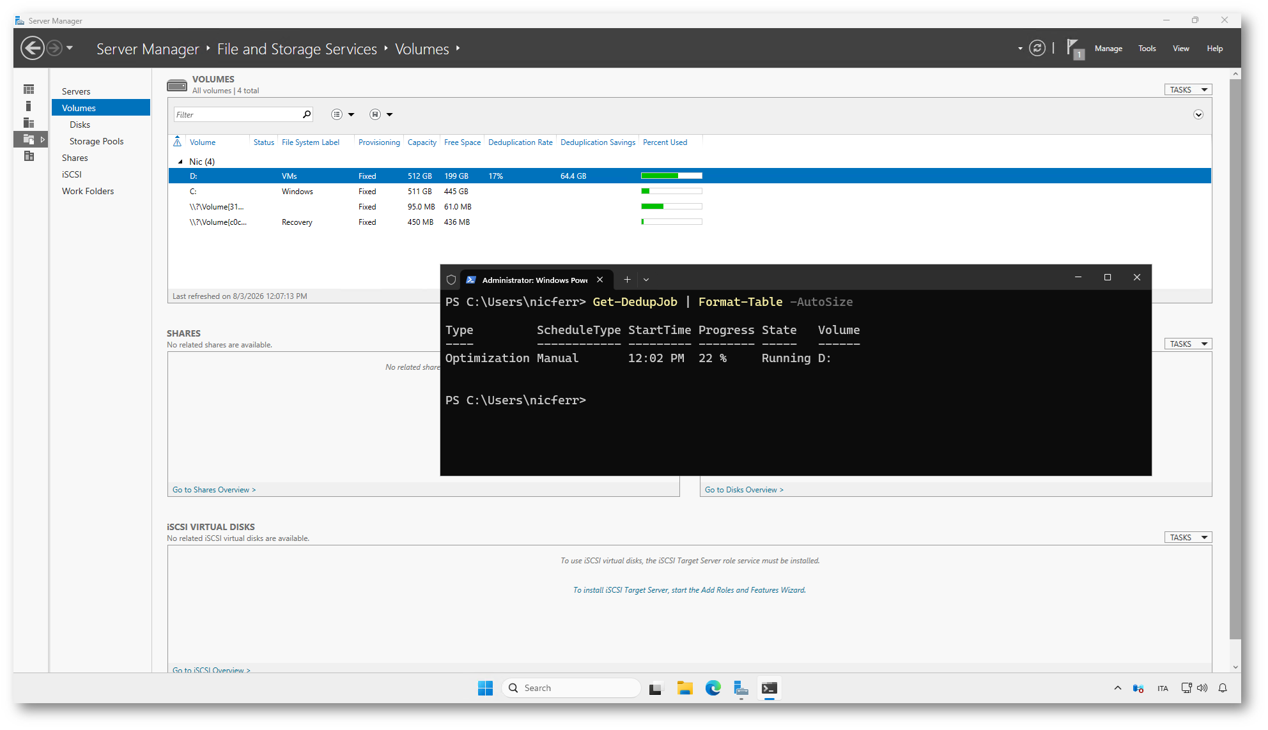
Task: Click the Recovery volume percent used bar
Action: (672, 222)
